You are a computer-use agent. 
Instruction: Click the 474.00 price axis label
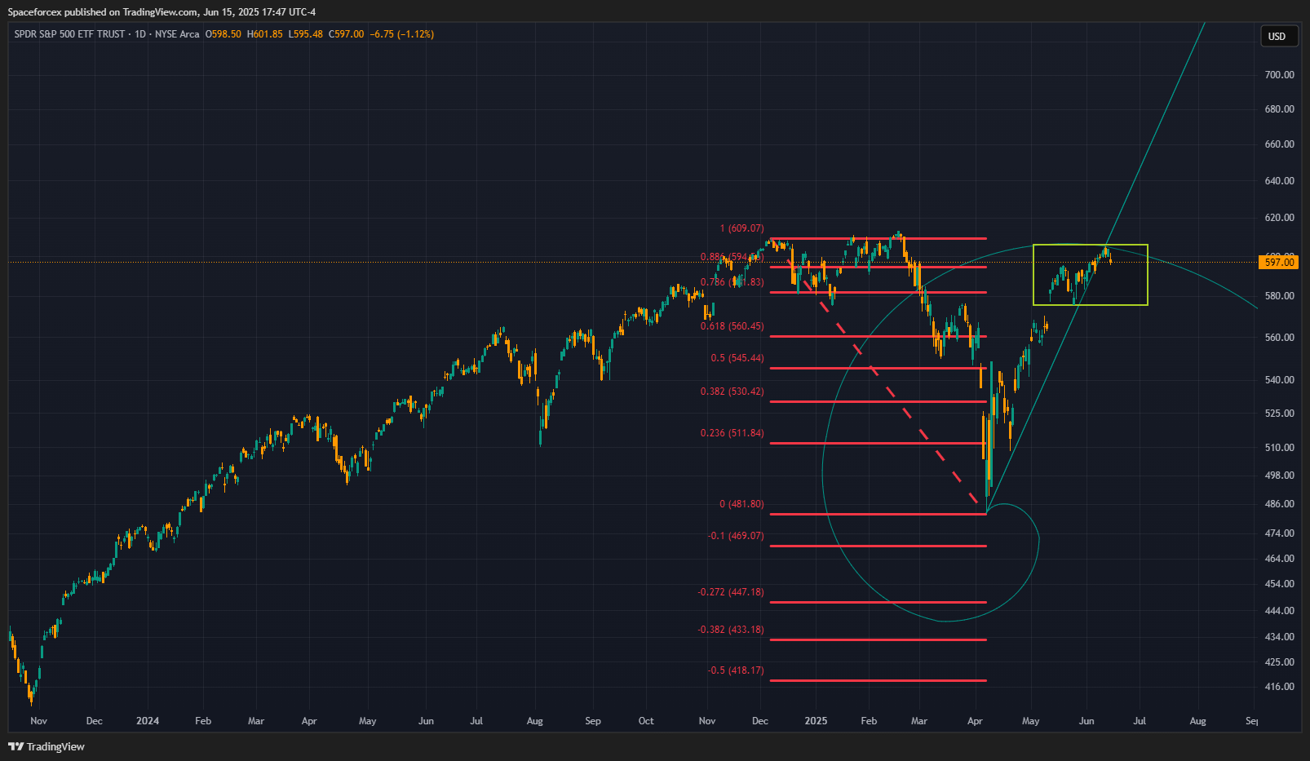click(x=1279, y=533)
